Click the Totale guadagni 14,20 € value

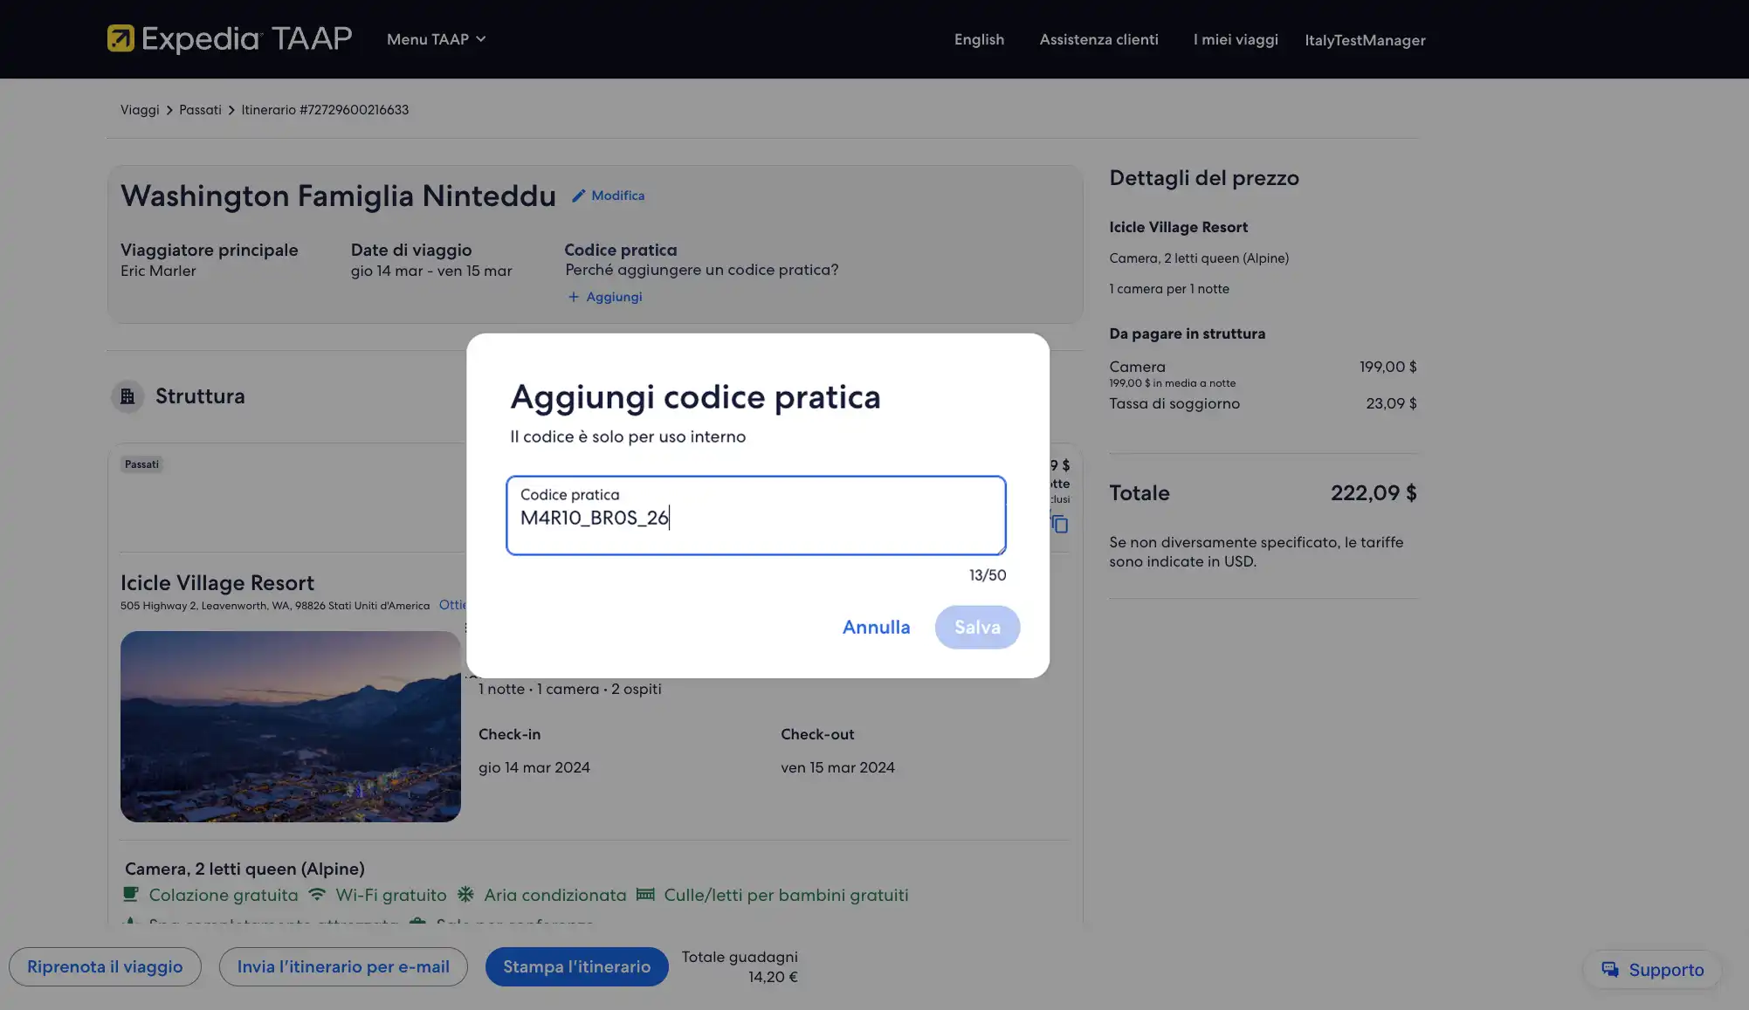tap(773, 977)
